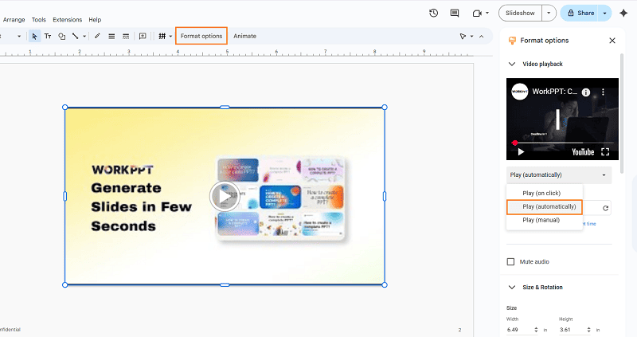Click WorkPPT channel avatar in preview
The width and height of the screenshot is (637, 337).
520,92
